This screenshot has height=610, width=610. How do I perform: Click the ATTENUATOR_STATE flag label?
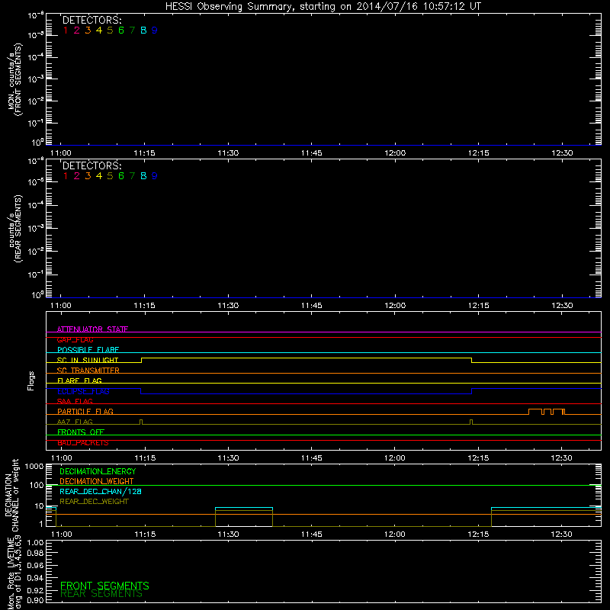(x=92, y=329)
